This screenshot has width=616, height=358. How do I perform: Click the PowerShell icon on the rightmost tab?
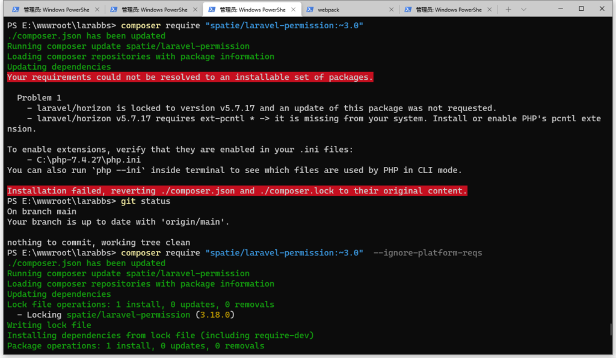409,10
